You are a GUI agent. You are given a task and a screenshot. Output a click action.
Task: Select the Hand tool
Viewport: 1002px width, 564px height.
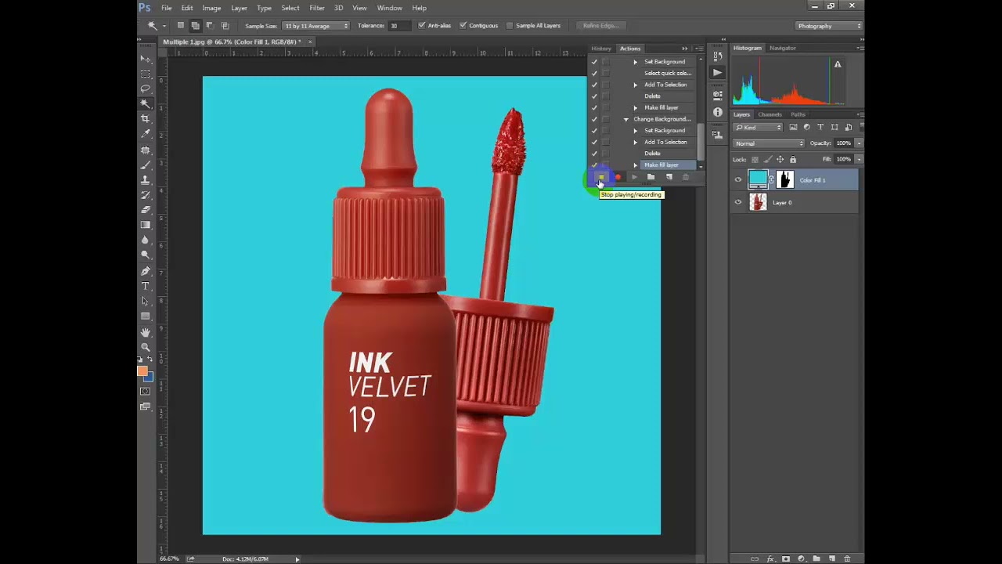coord(146,332)
